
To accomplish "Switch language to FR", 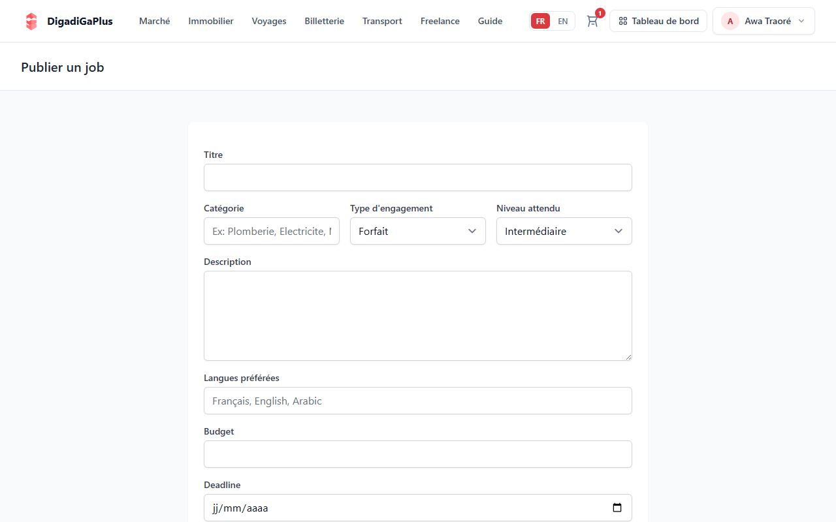I will tap(540, 21).
